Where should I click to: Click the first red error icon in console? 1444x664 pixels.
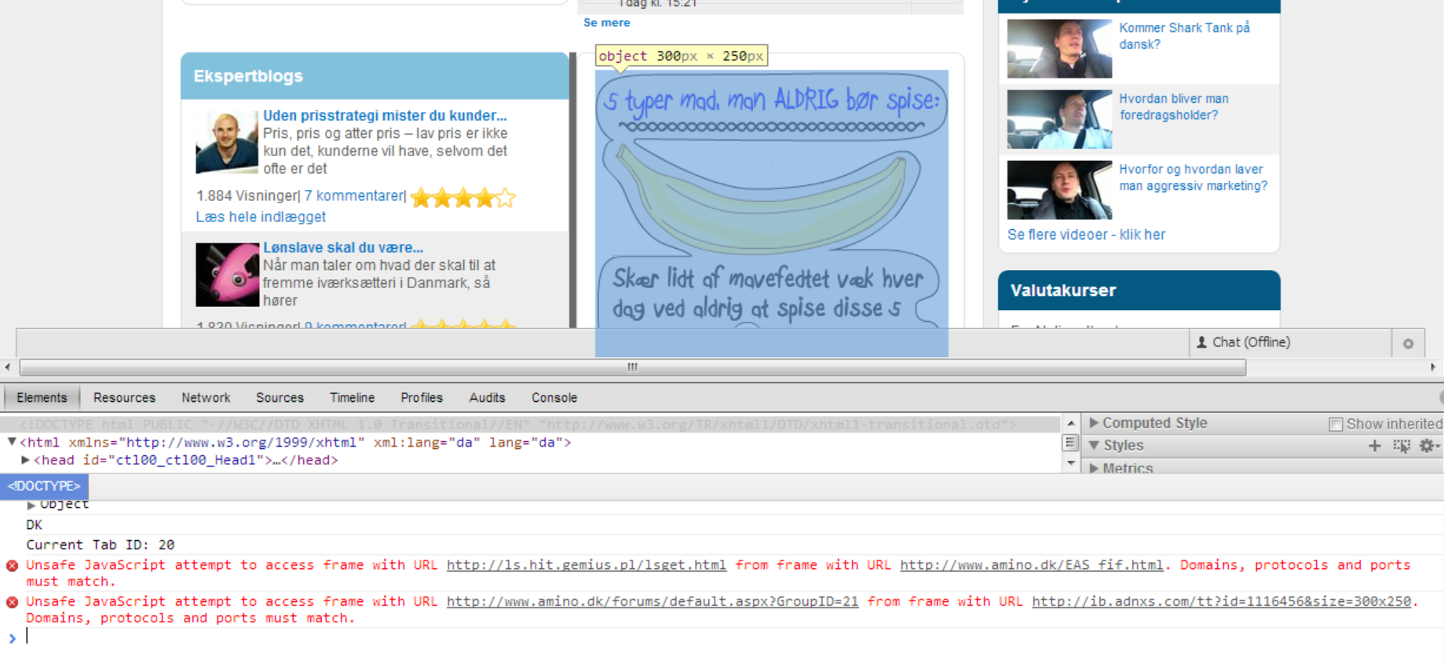[13, 566]
